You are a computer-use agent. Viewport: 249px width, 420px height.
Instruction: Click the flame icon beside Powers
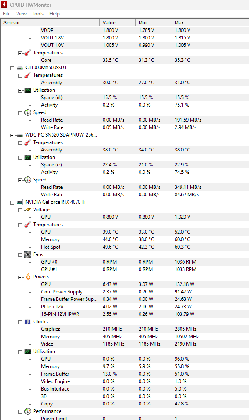point(28,277)
